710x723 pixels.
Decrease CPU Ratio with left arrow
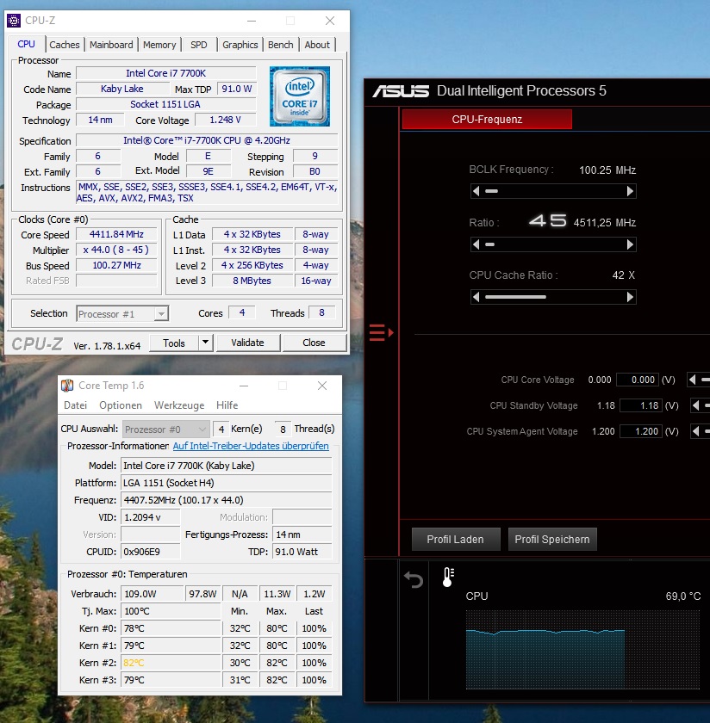coord(476,244)
